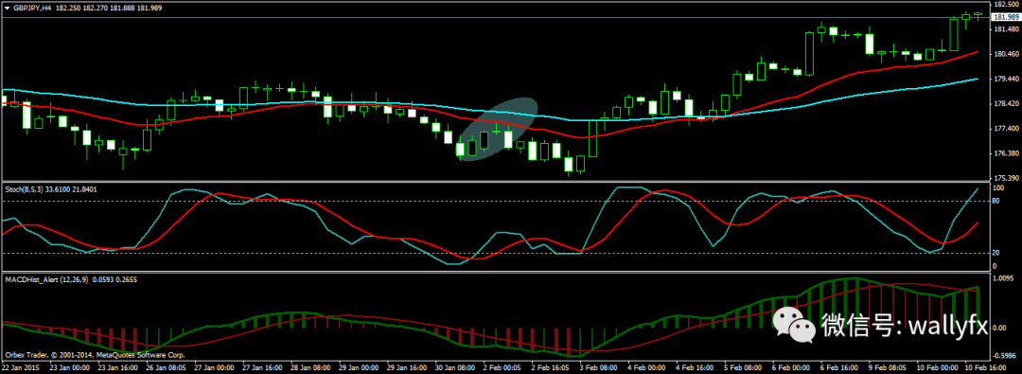The height and width of the screenshot is (374, 1022).
Task: Click the 182.500 price scale label
Action: click(1006, 4)
